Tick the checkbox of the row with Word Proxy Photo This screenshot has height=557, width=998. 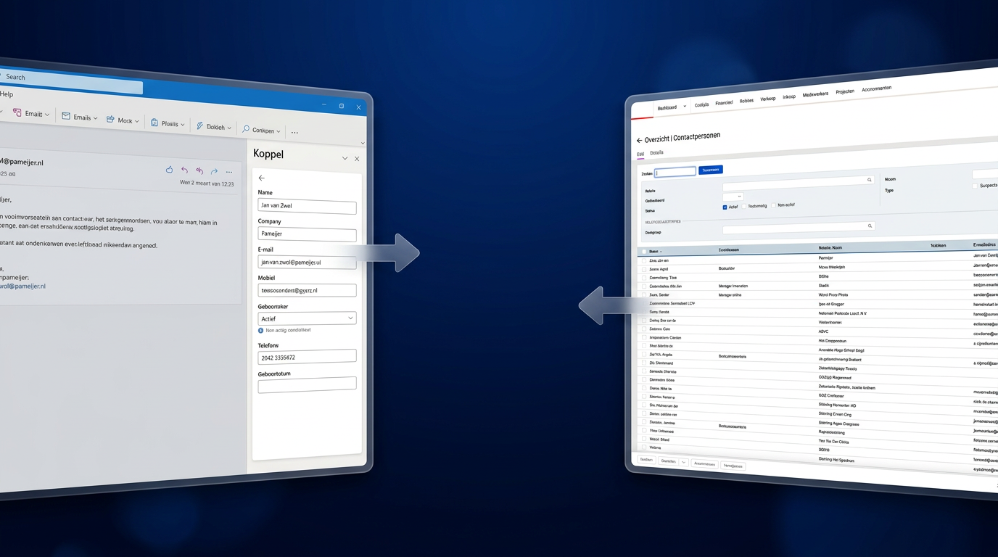643,295
